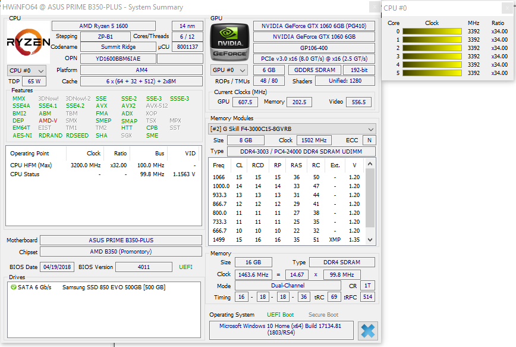Click the AMD Ryzen 5 1600 name field
The height and width of the screenshot is (347, 516).
(x=103, y=26)
